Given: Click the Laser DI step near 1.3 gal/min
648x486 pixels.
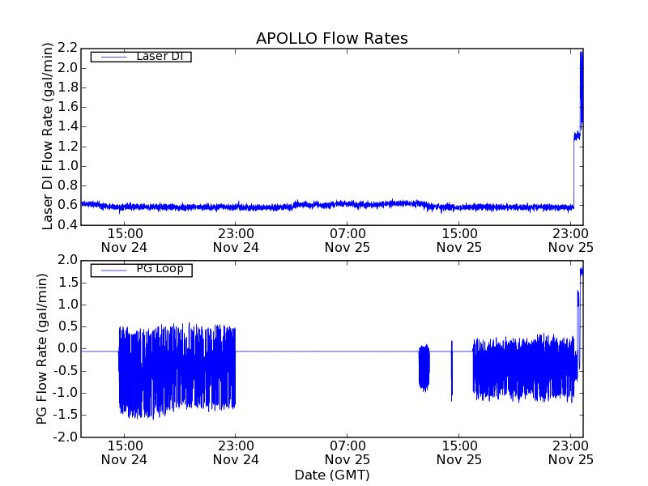Looking at the screenshot, I should click(577, 135).
